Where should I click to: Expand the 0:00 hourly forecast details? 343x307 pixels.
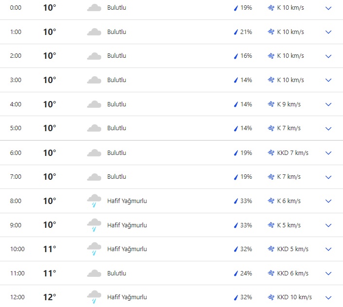(x=328, y=8)
